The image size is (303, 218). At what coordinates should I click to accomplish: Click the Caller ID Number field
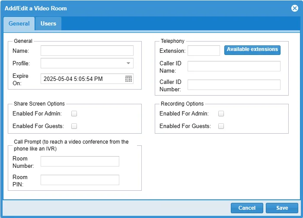click(234, 85)
